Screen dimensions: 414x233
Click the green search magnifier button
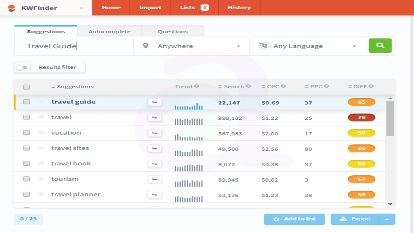(x=380, y=46)
